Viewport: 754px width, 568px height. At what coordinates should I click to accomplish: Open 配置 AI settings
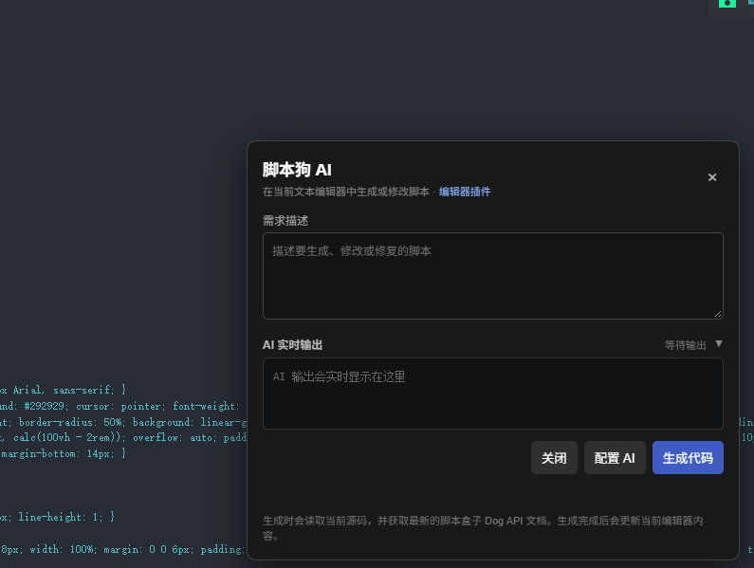tap(615, 458)
